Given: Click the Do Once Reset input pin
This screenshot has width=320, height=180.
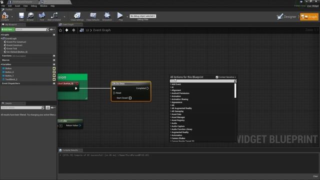Looking at the screenshot, I should [x=114, y=93].
